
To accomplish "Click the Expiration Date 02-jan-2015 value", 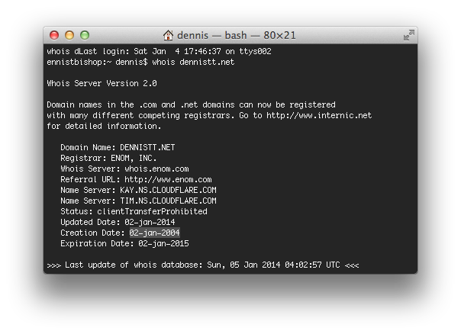I will [x=164, y=243].
